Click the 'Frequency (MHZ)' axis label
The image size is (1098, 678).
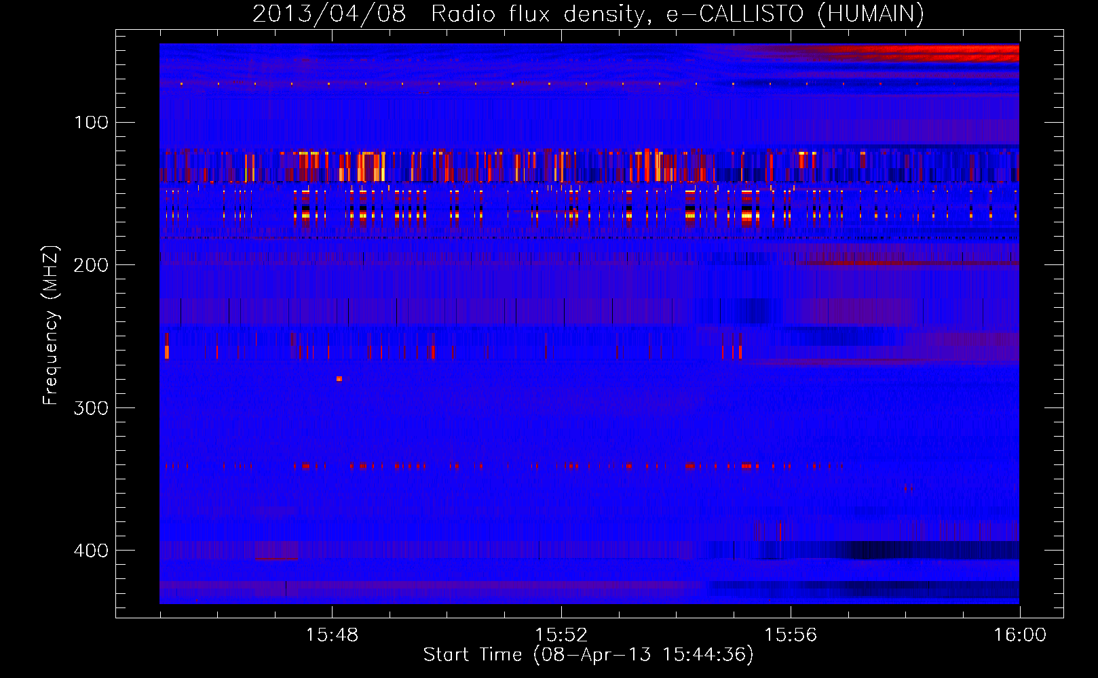(51, 325)
